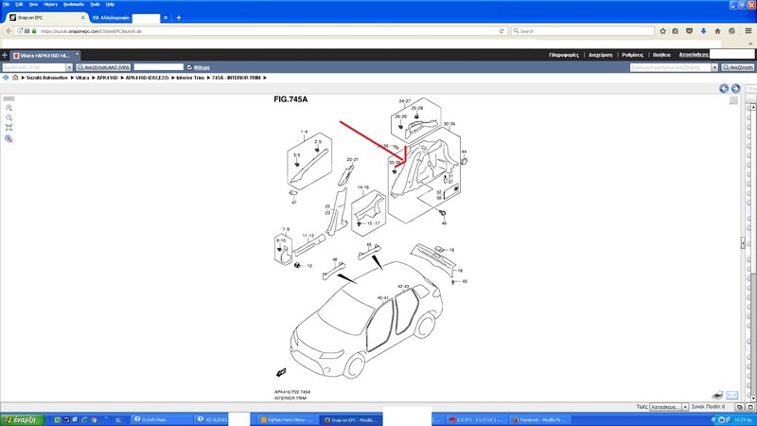This screenshot has height=426, width=757.
Task: Go to the previous figure page
Action: pyautogui.click(x=724, y=88)
